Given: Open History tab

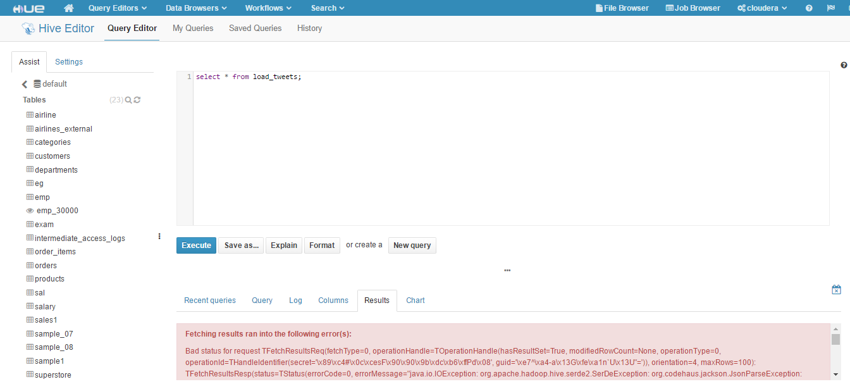Looking at the screenshot, I should tap(310, 28).
